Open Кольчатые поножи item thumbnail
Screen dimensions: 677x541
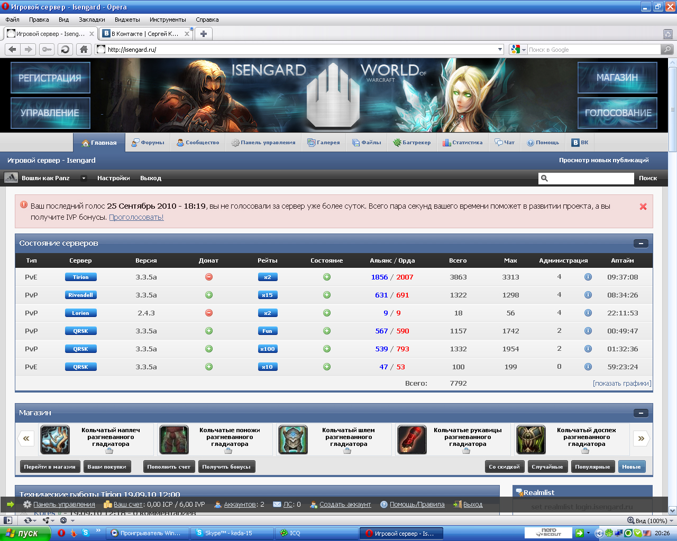click(x=174, y=440)
